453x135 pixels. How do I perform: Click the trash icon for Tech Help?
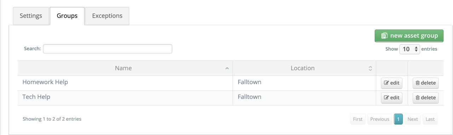[418, 98]
